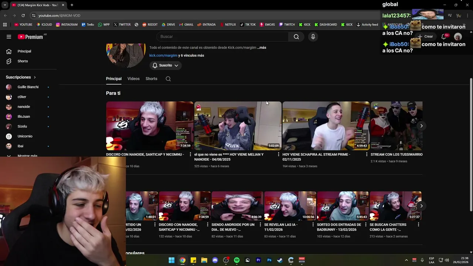Screen dimensions: 473x266
Task: Select the Principal channel tab
Action: [114, 79]
